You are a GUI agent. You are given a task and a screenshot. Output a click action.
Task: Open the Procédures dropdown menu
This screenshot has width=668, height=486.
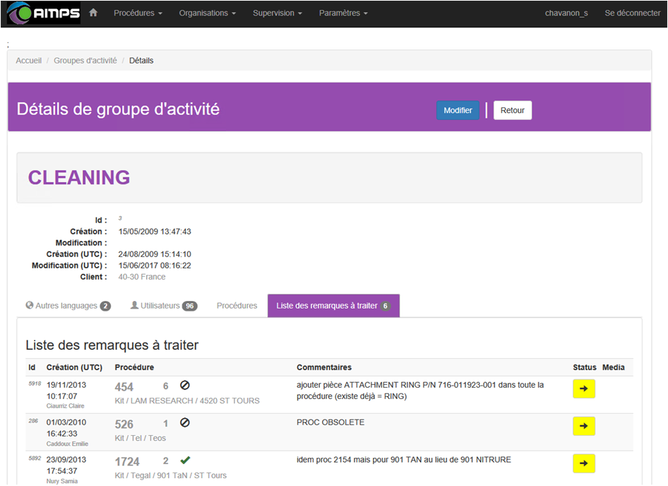138,13
